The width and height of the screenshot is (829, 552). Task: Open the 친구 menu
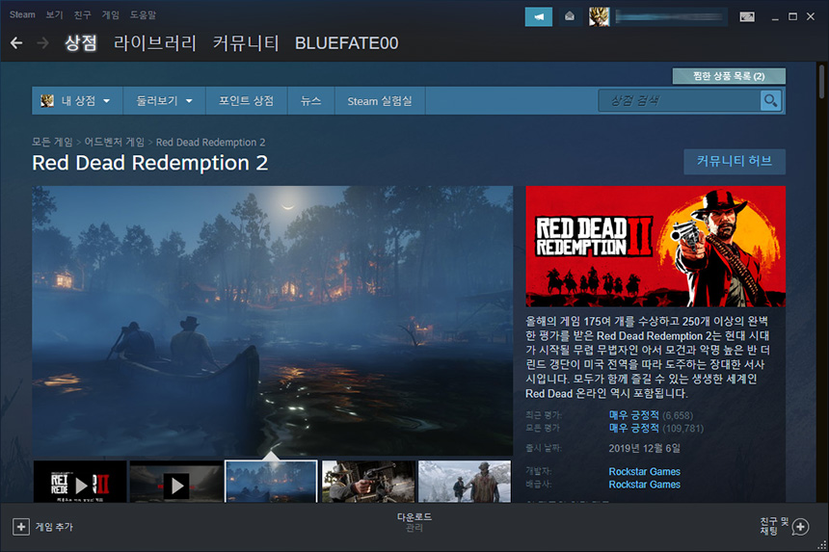(82, 14)
